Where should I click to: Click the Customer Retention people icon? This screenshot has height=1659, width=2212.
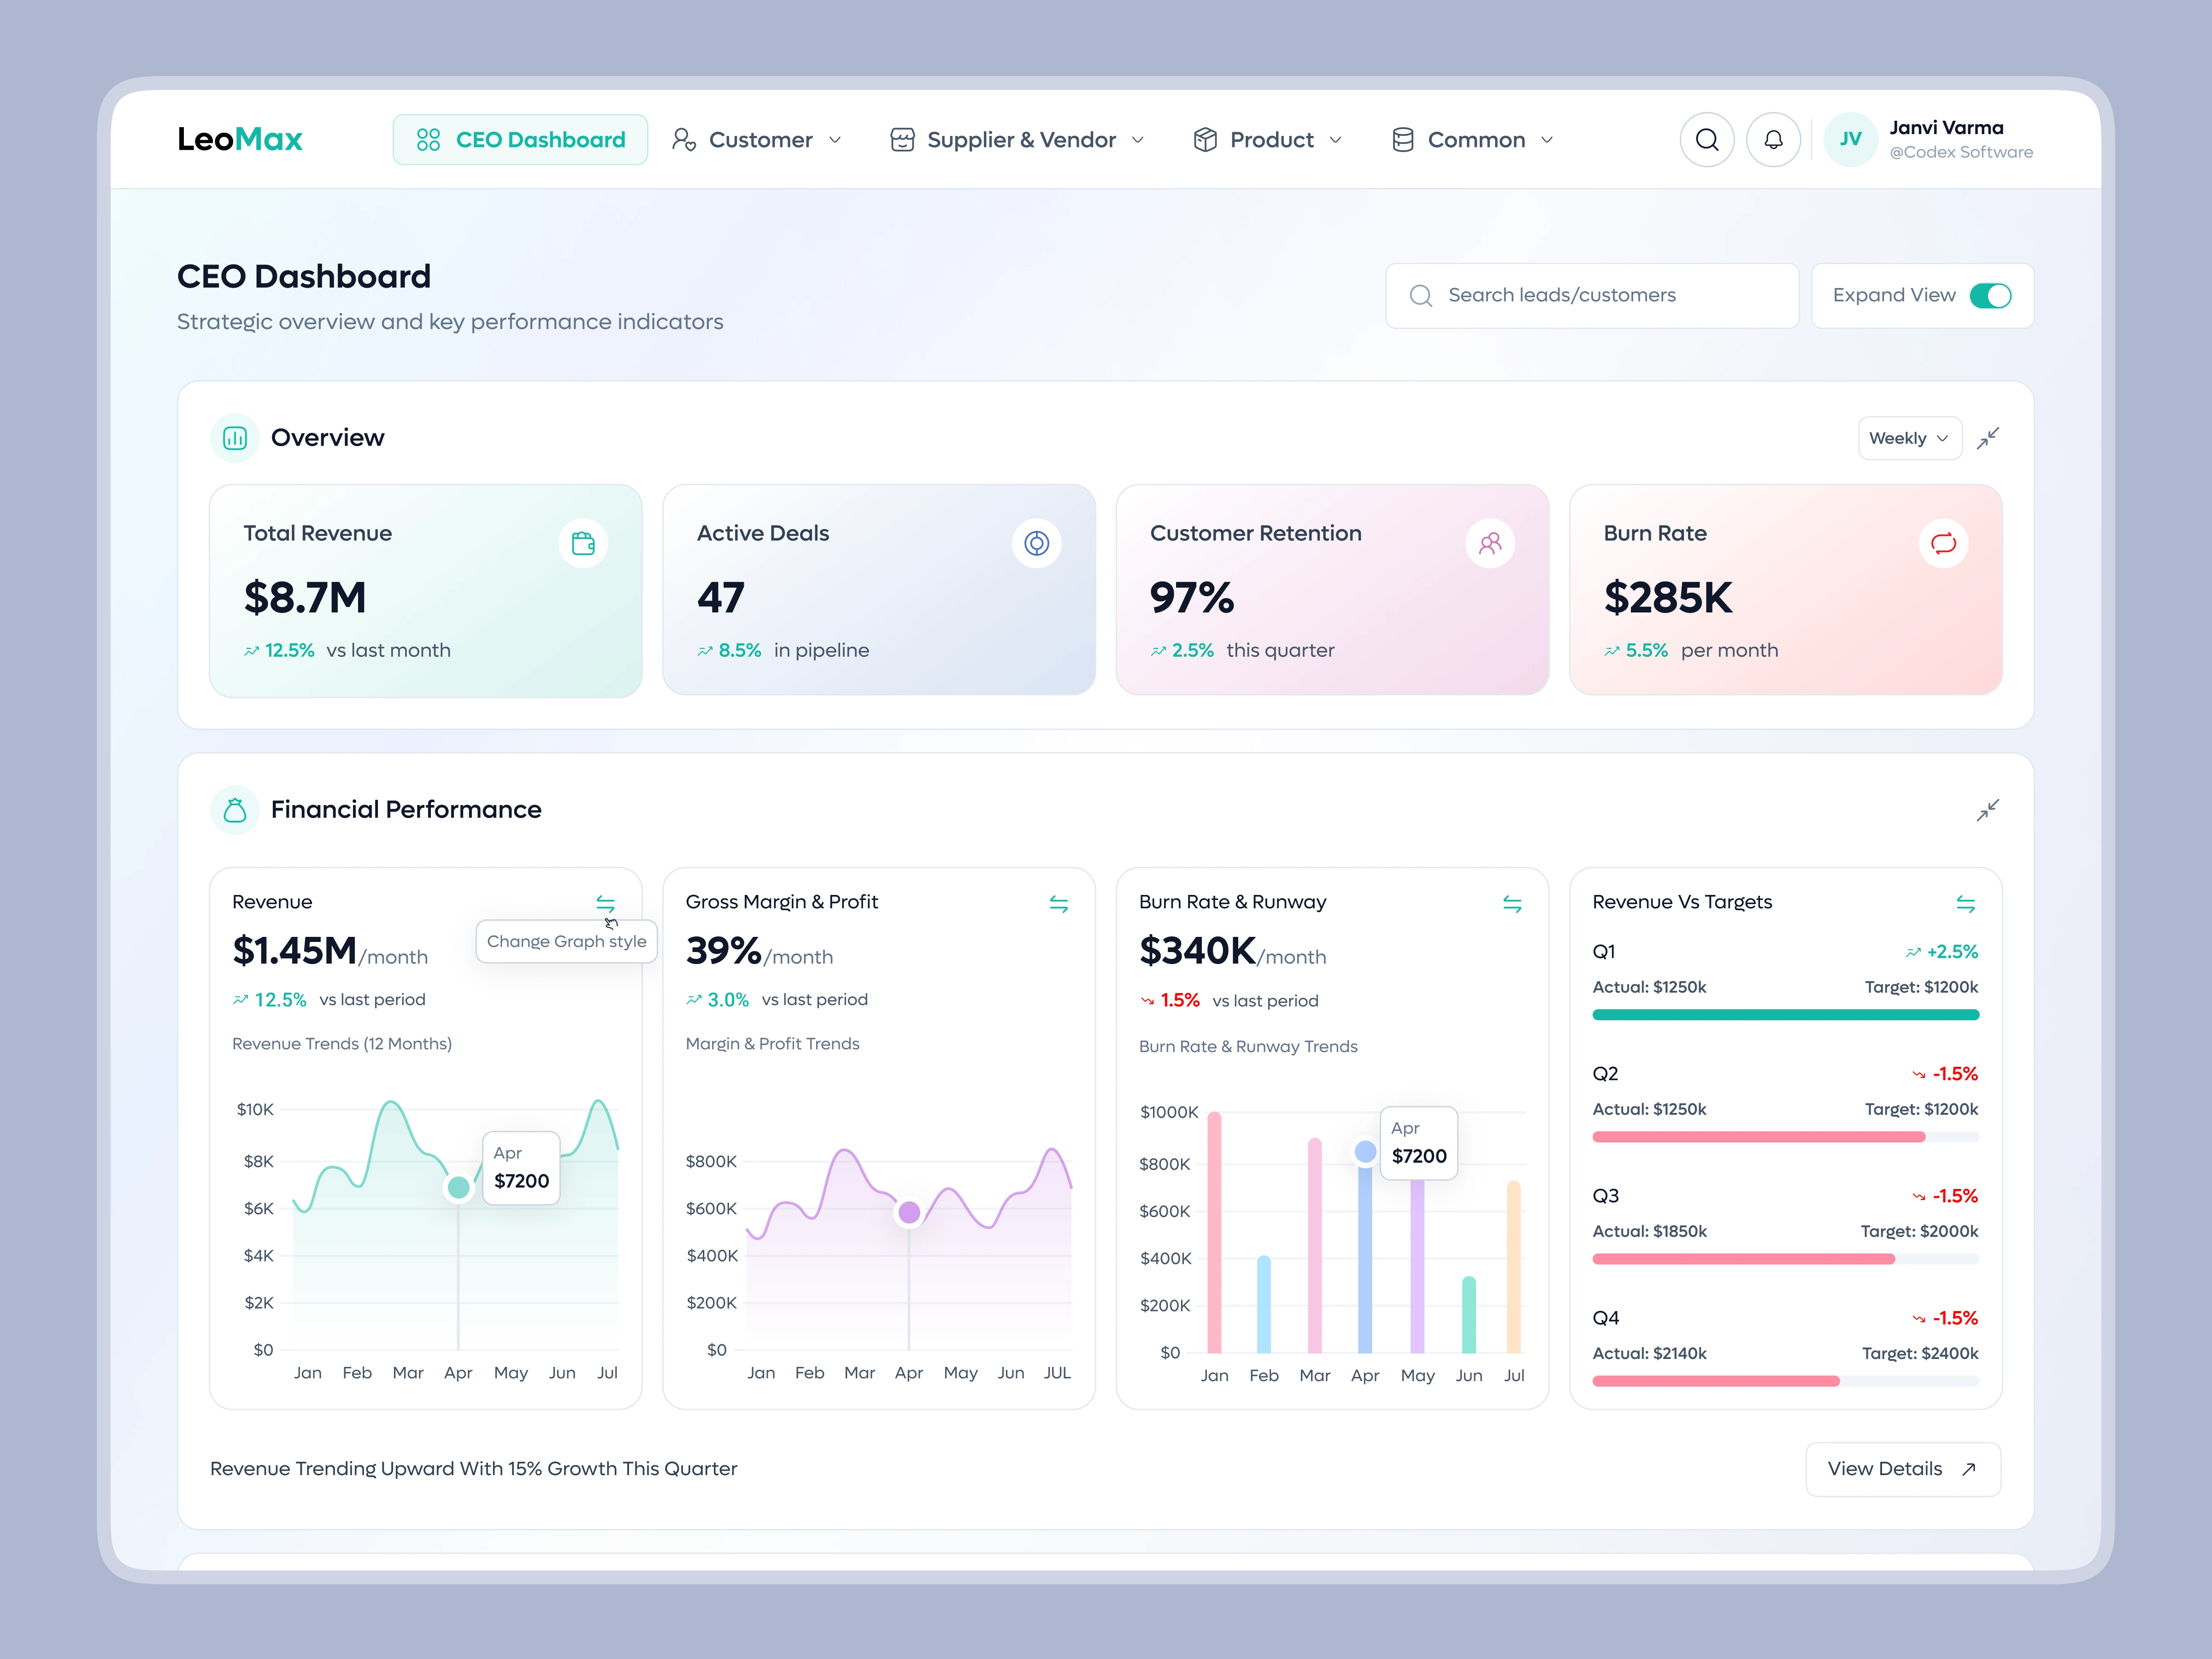[x=1490, y=543]
